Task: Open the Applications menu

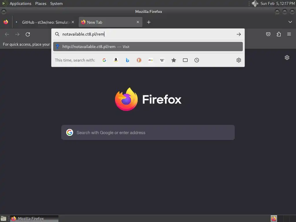Action: pyautogui.click(x=21, y=3)
